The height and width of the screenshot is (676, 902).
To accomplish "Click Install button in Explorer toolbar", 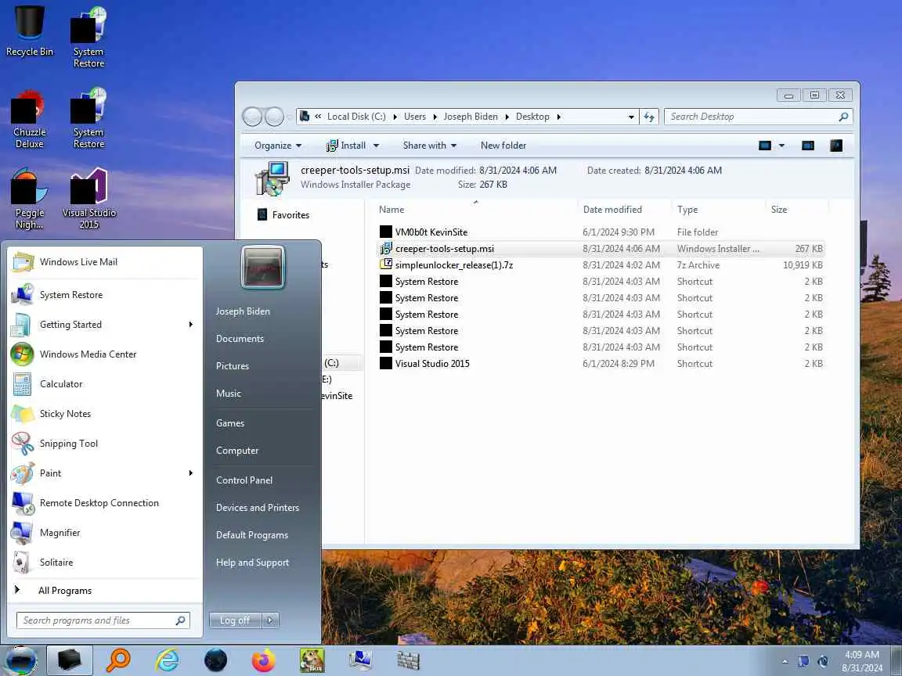I will click(347, 146).
